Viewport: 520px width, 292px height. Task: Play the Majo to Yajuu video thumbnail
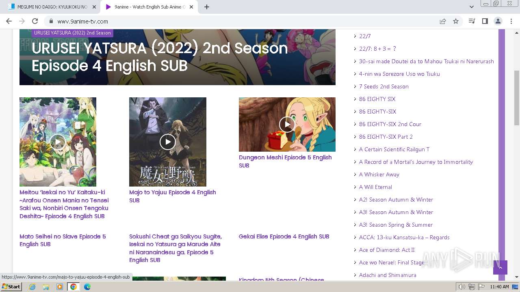(168, 142)
